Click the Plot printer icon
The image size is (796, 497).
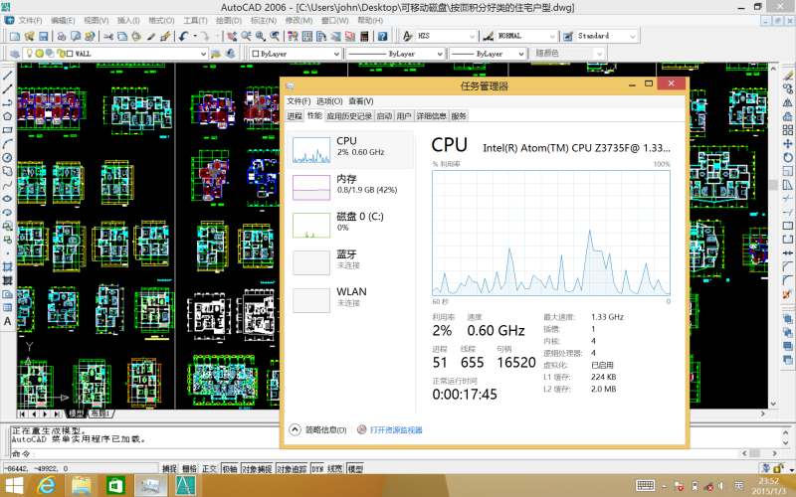pyautogui.click(x=62, y=36)
